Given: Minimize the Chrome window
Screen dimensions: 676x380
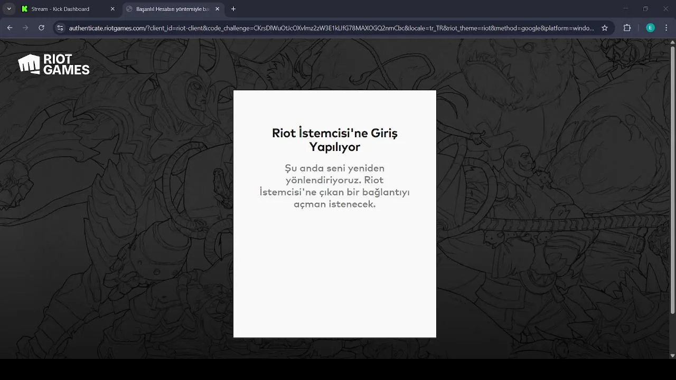Looking at the screenshot, I should click(x=626, y=9).
